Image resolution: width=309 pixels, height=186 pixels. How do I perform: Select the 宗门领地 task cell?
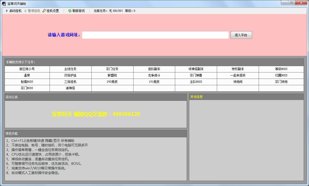pos(281,82)
